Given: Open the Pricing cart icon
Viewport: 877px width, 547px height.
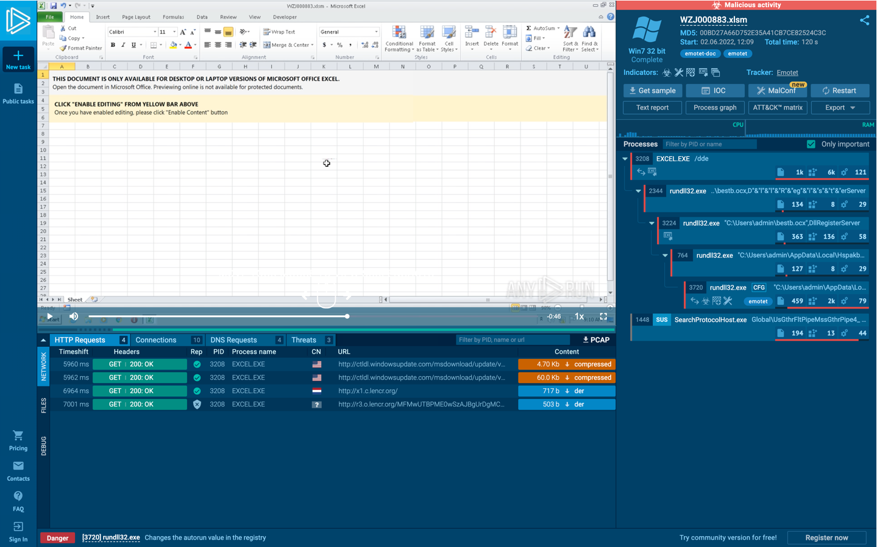Looking at the screenshot, I should [18, 435].
